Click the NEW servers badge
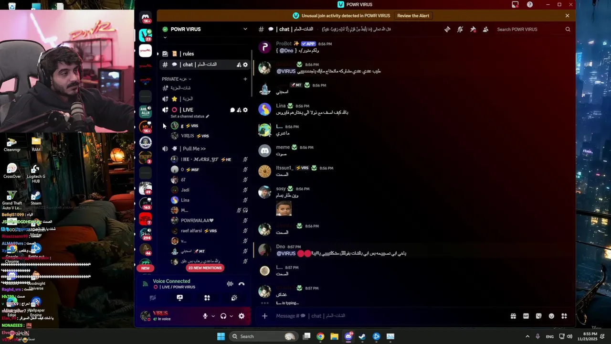The height and width of the screenshot is (344, 611). pyautogui.click(x=145, y=268)
